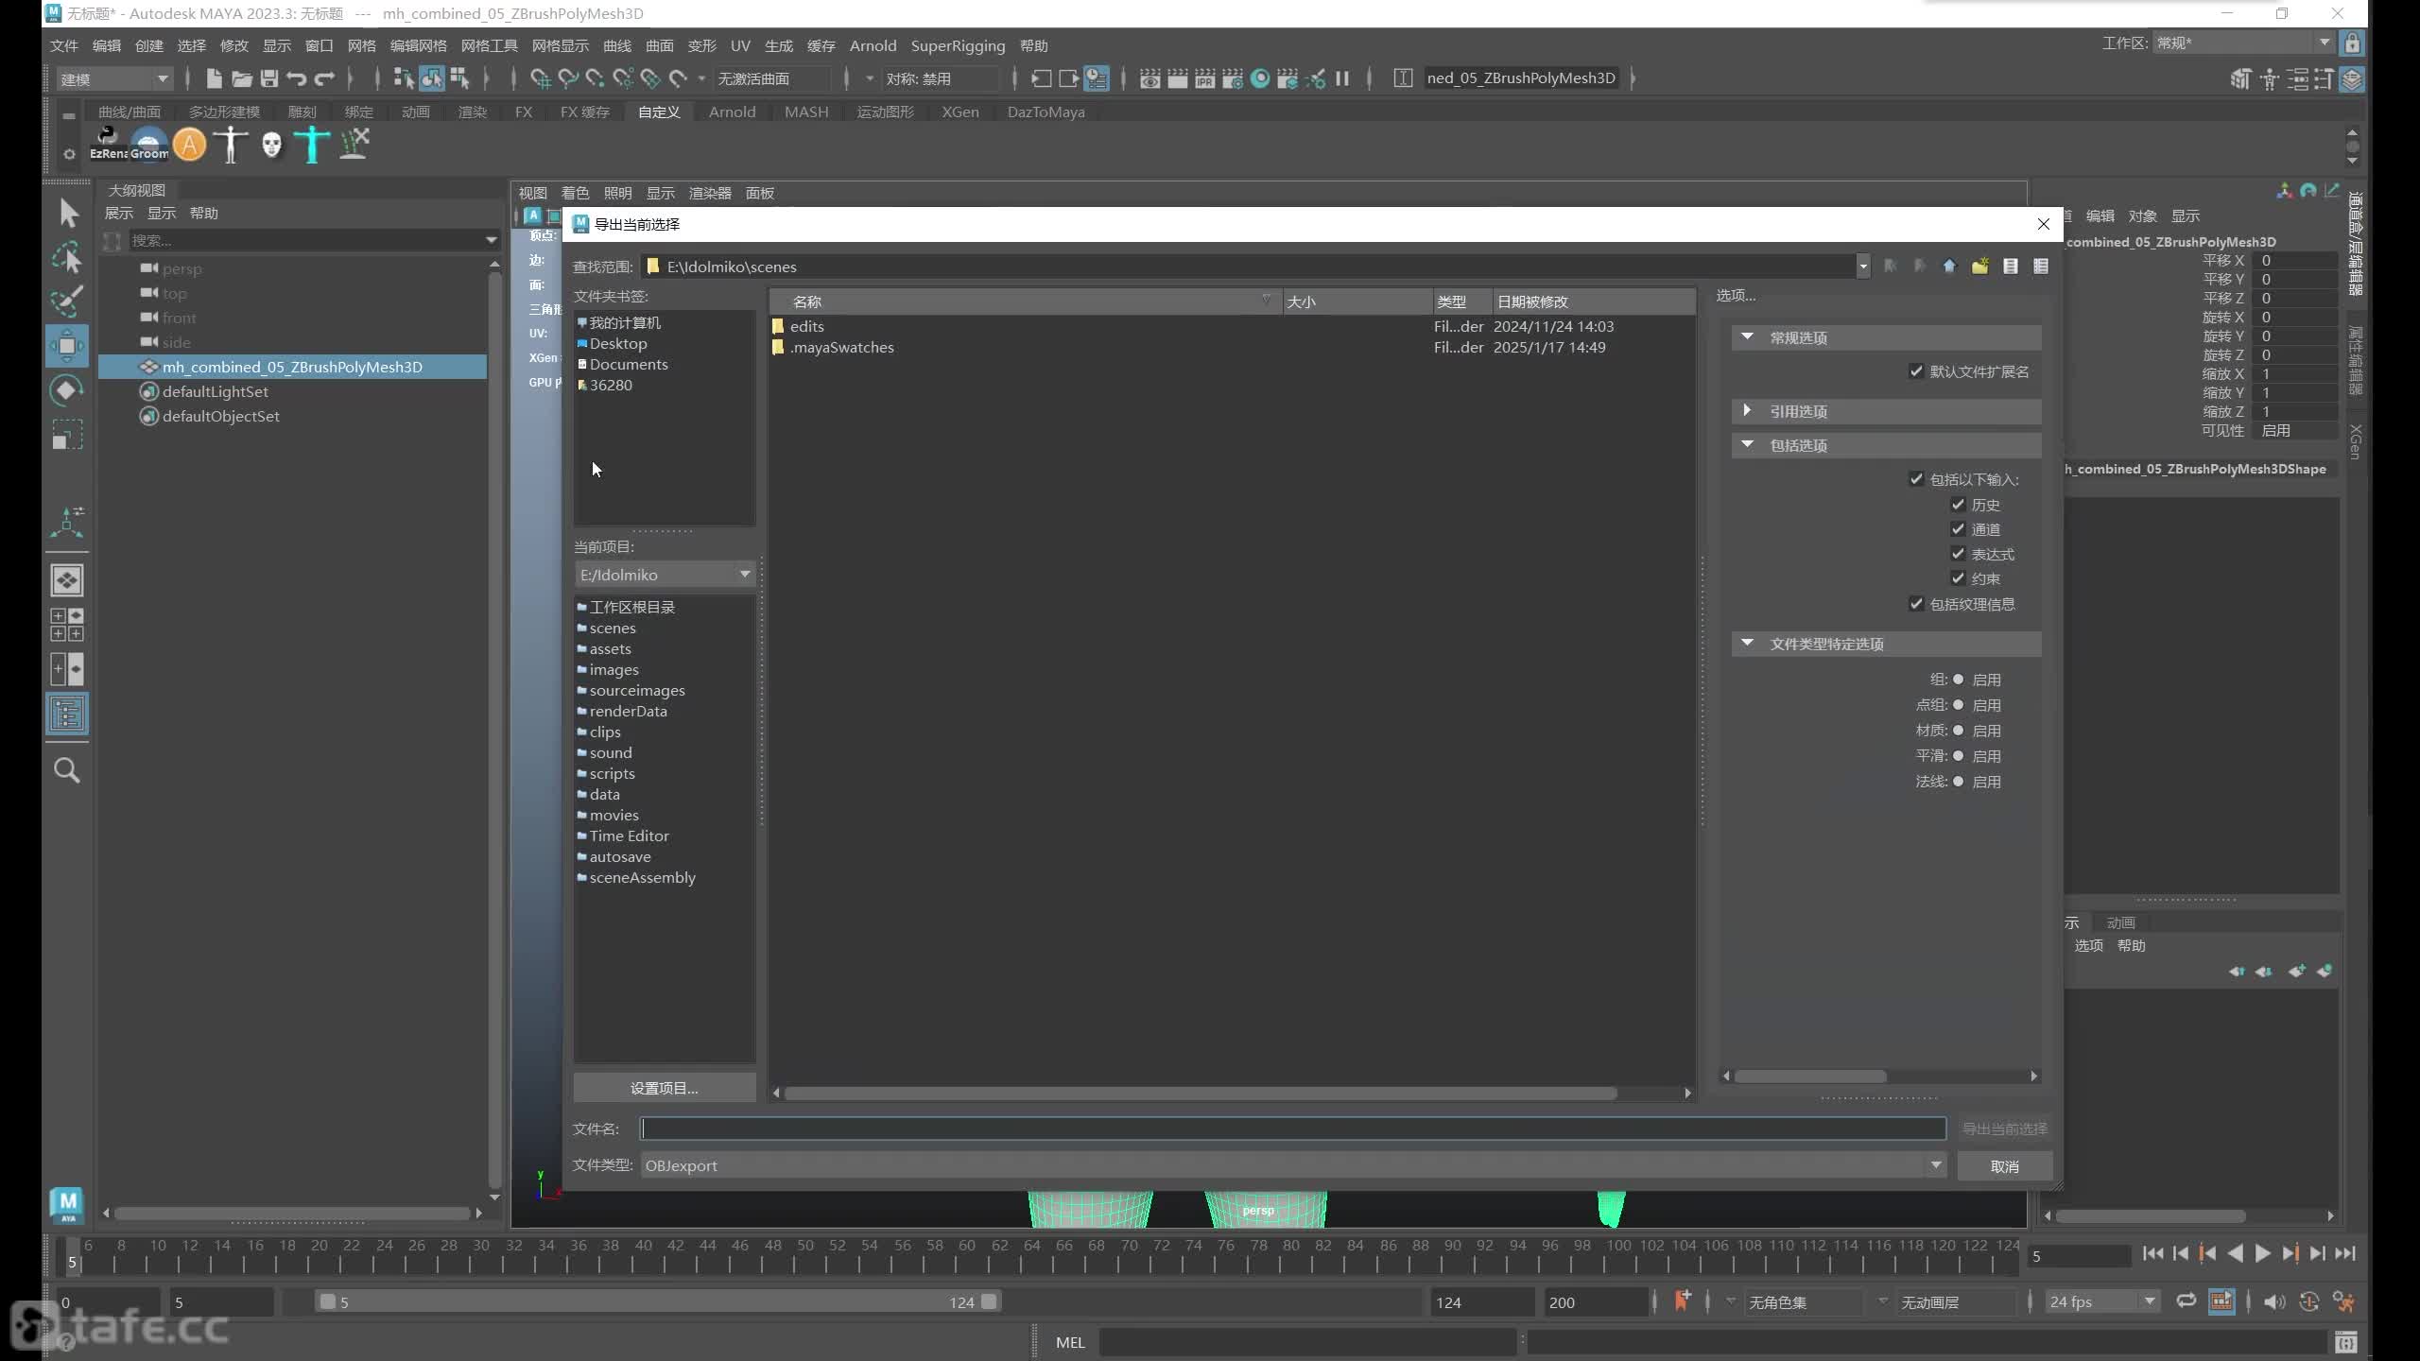Collapse 文件类型特定选项 section
Viewport: 2420px width, 1361px height.
pos(1886,644)
